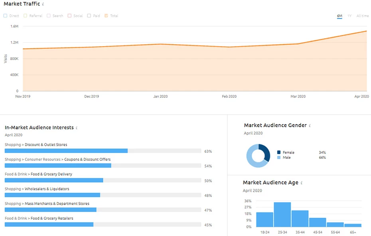Click the Food & Grocery Retailers bar
This screenshot has height=236, width=371.
103,224
